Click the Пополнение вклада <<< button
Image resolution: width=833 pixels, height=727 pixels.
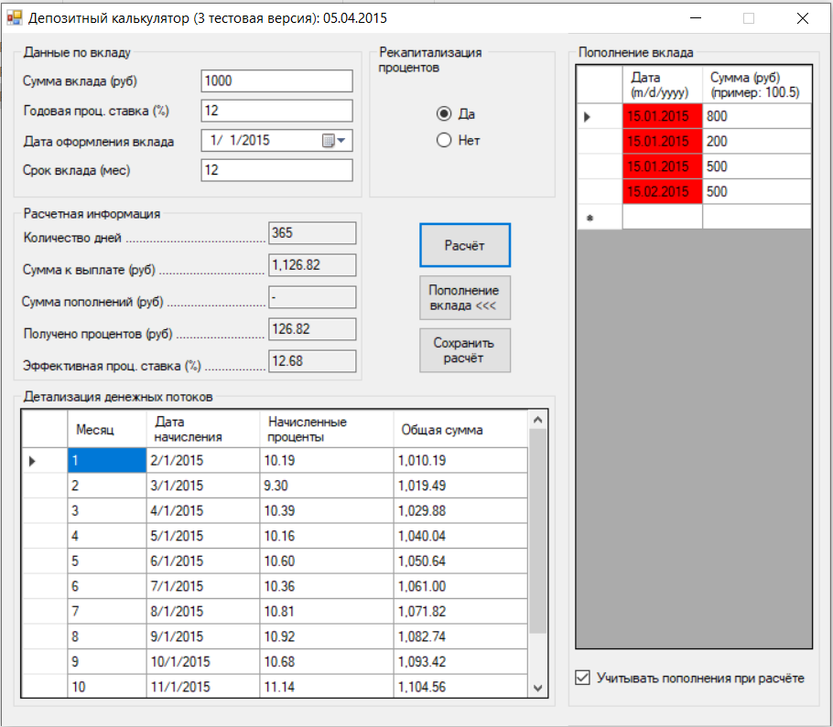pyautogui.click(x=464, y=297)
